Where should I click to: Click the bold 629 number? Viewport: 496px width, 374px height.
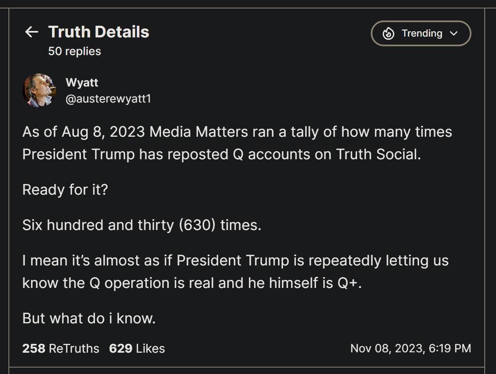tap(121, 348)
